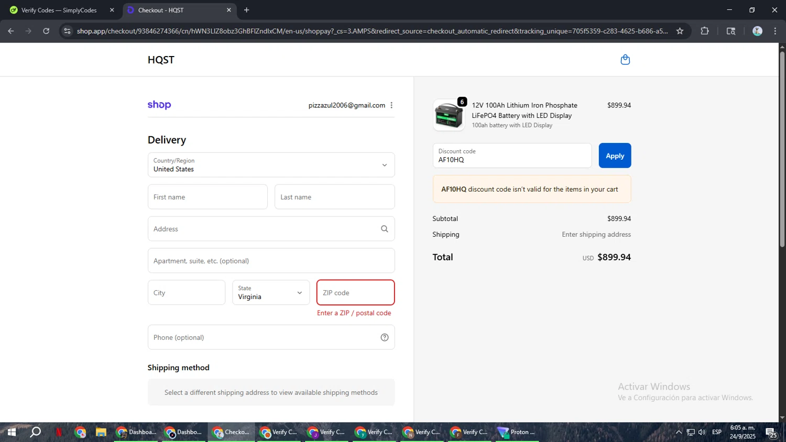
Task: Focus the Phone (optional) field
Action: pos(271,337)
